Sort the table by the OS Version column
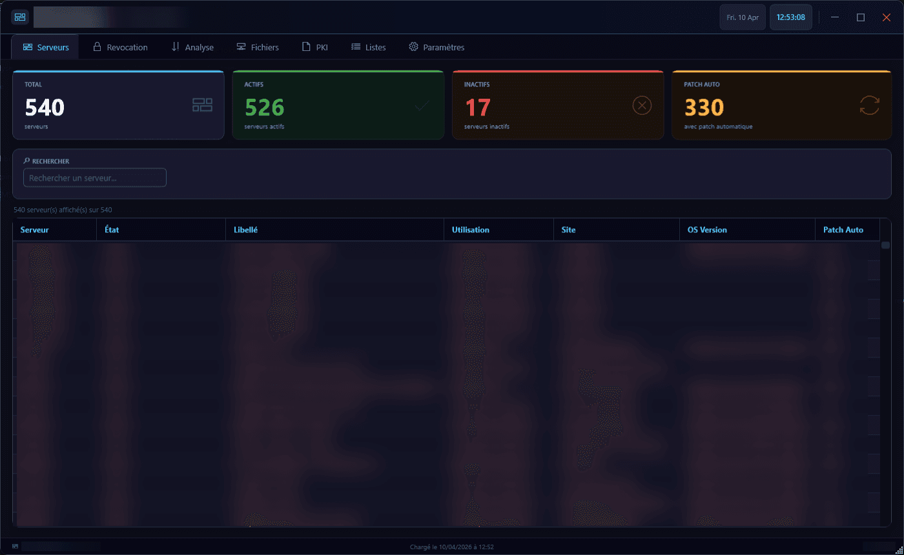This screenshot has height=555, width=904. pyautogui.click(x=706, y=229)
